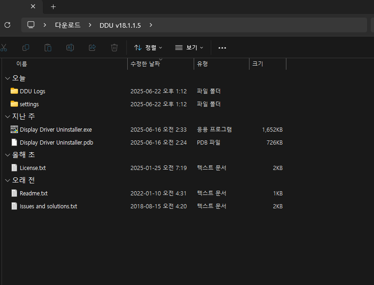This screenshot has height=285, width=374.
Task: Select Issues and solutions.txt file icon
Action: click(x=14, y=206)
